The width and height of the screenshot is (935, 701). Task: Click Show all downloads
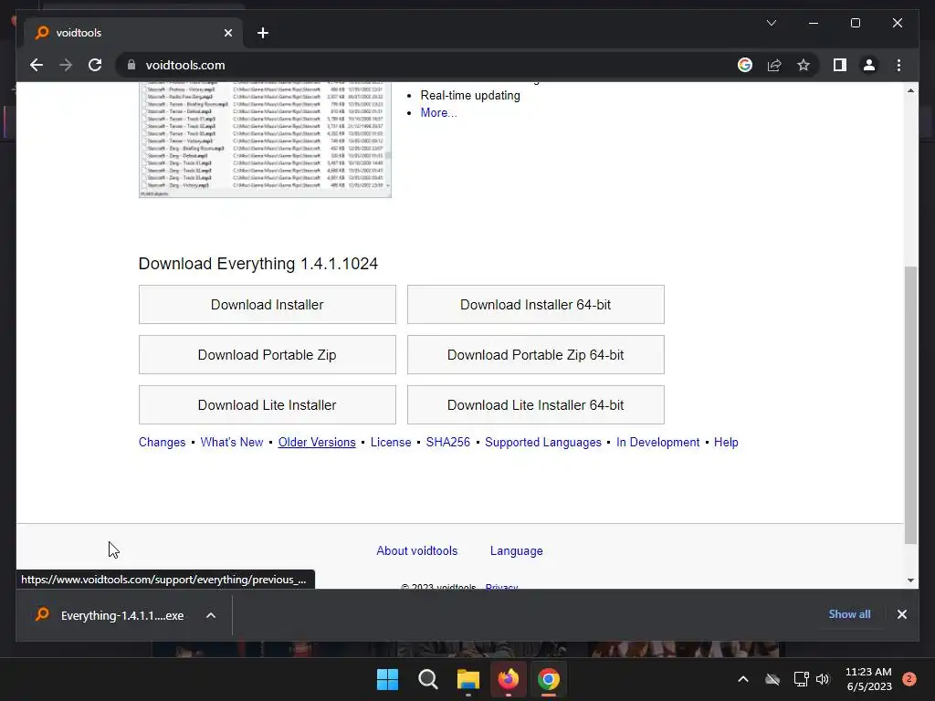849,614
